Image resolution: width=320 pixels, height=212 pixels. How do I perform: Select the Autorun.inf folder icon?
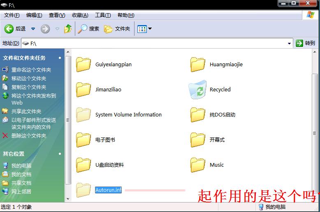pyautogui.click(x=83, y=190)
